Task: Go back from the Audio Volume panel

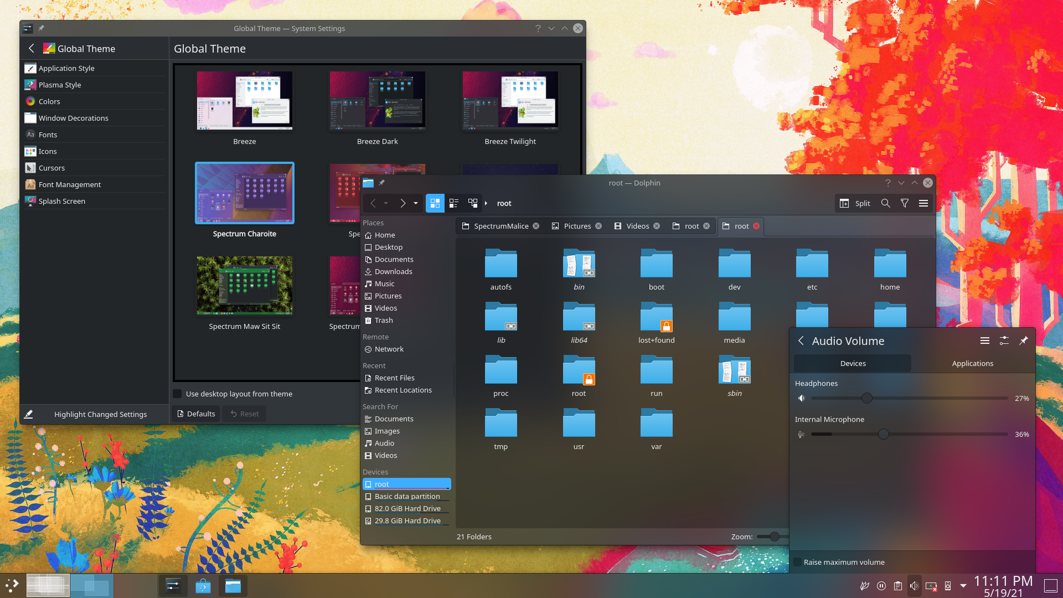Action: coord(801,341)
